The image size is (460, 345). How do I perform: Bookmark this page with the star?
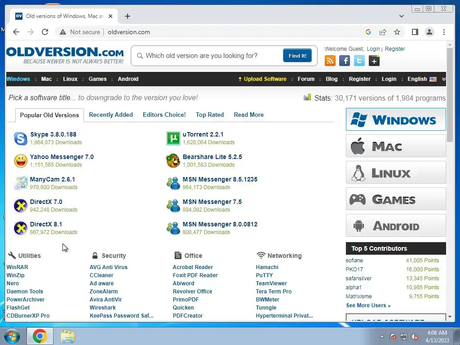click(x=397, y=32)
